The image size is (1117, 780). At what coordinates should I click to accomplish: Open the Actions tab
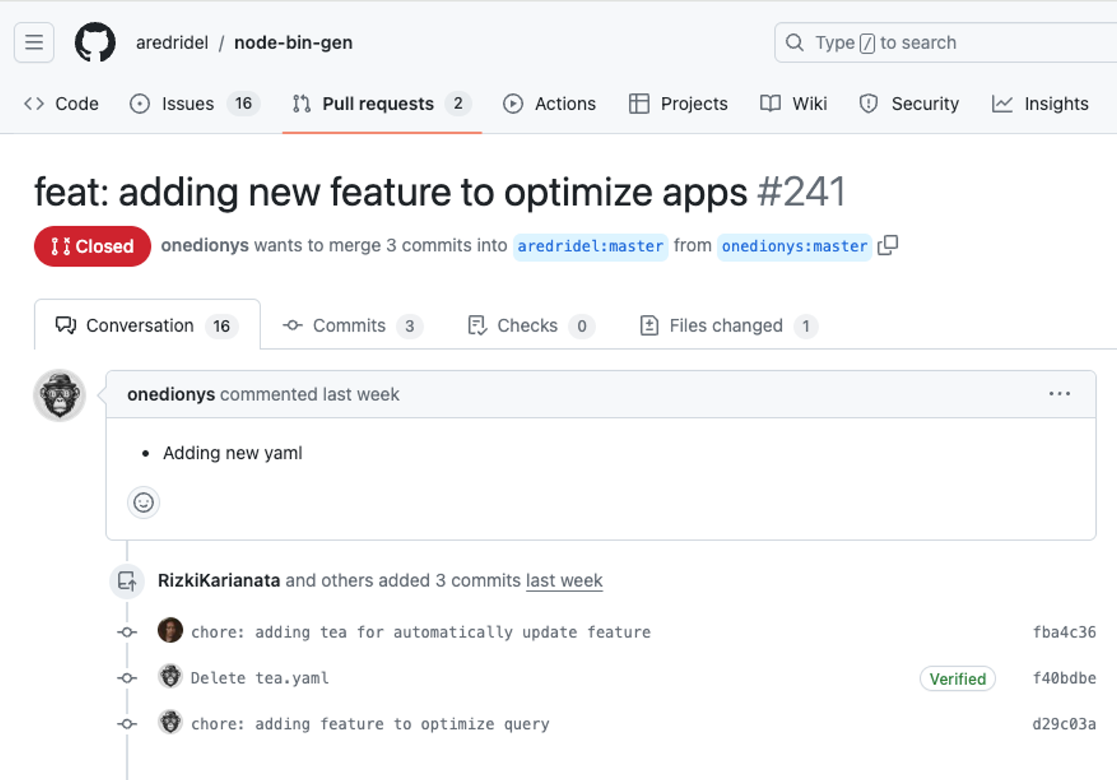click(x=549, y=104)
